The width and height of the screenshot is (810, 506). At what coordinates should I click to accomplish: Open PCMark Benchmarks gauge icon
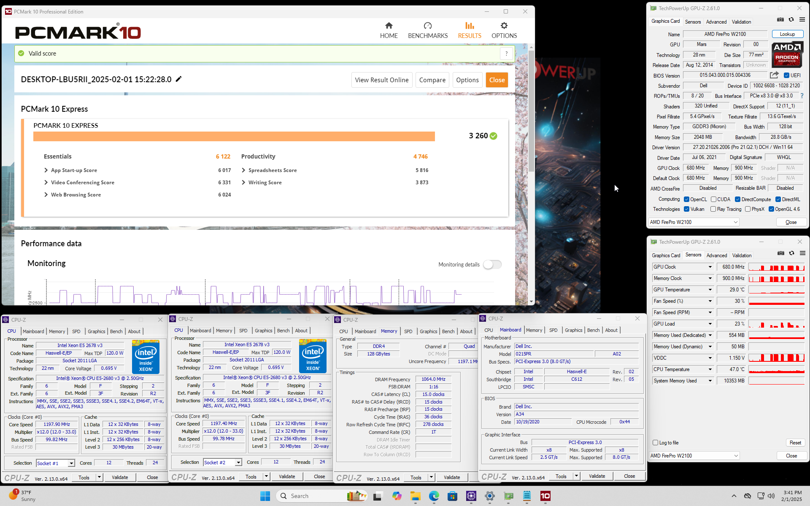(428, 26)
